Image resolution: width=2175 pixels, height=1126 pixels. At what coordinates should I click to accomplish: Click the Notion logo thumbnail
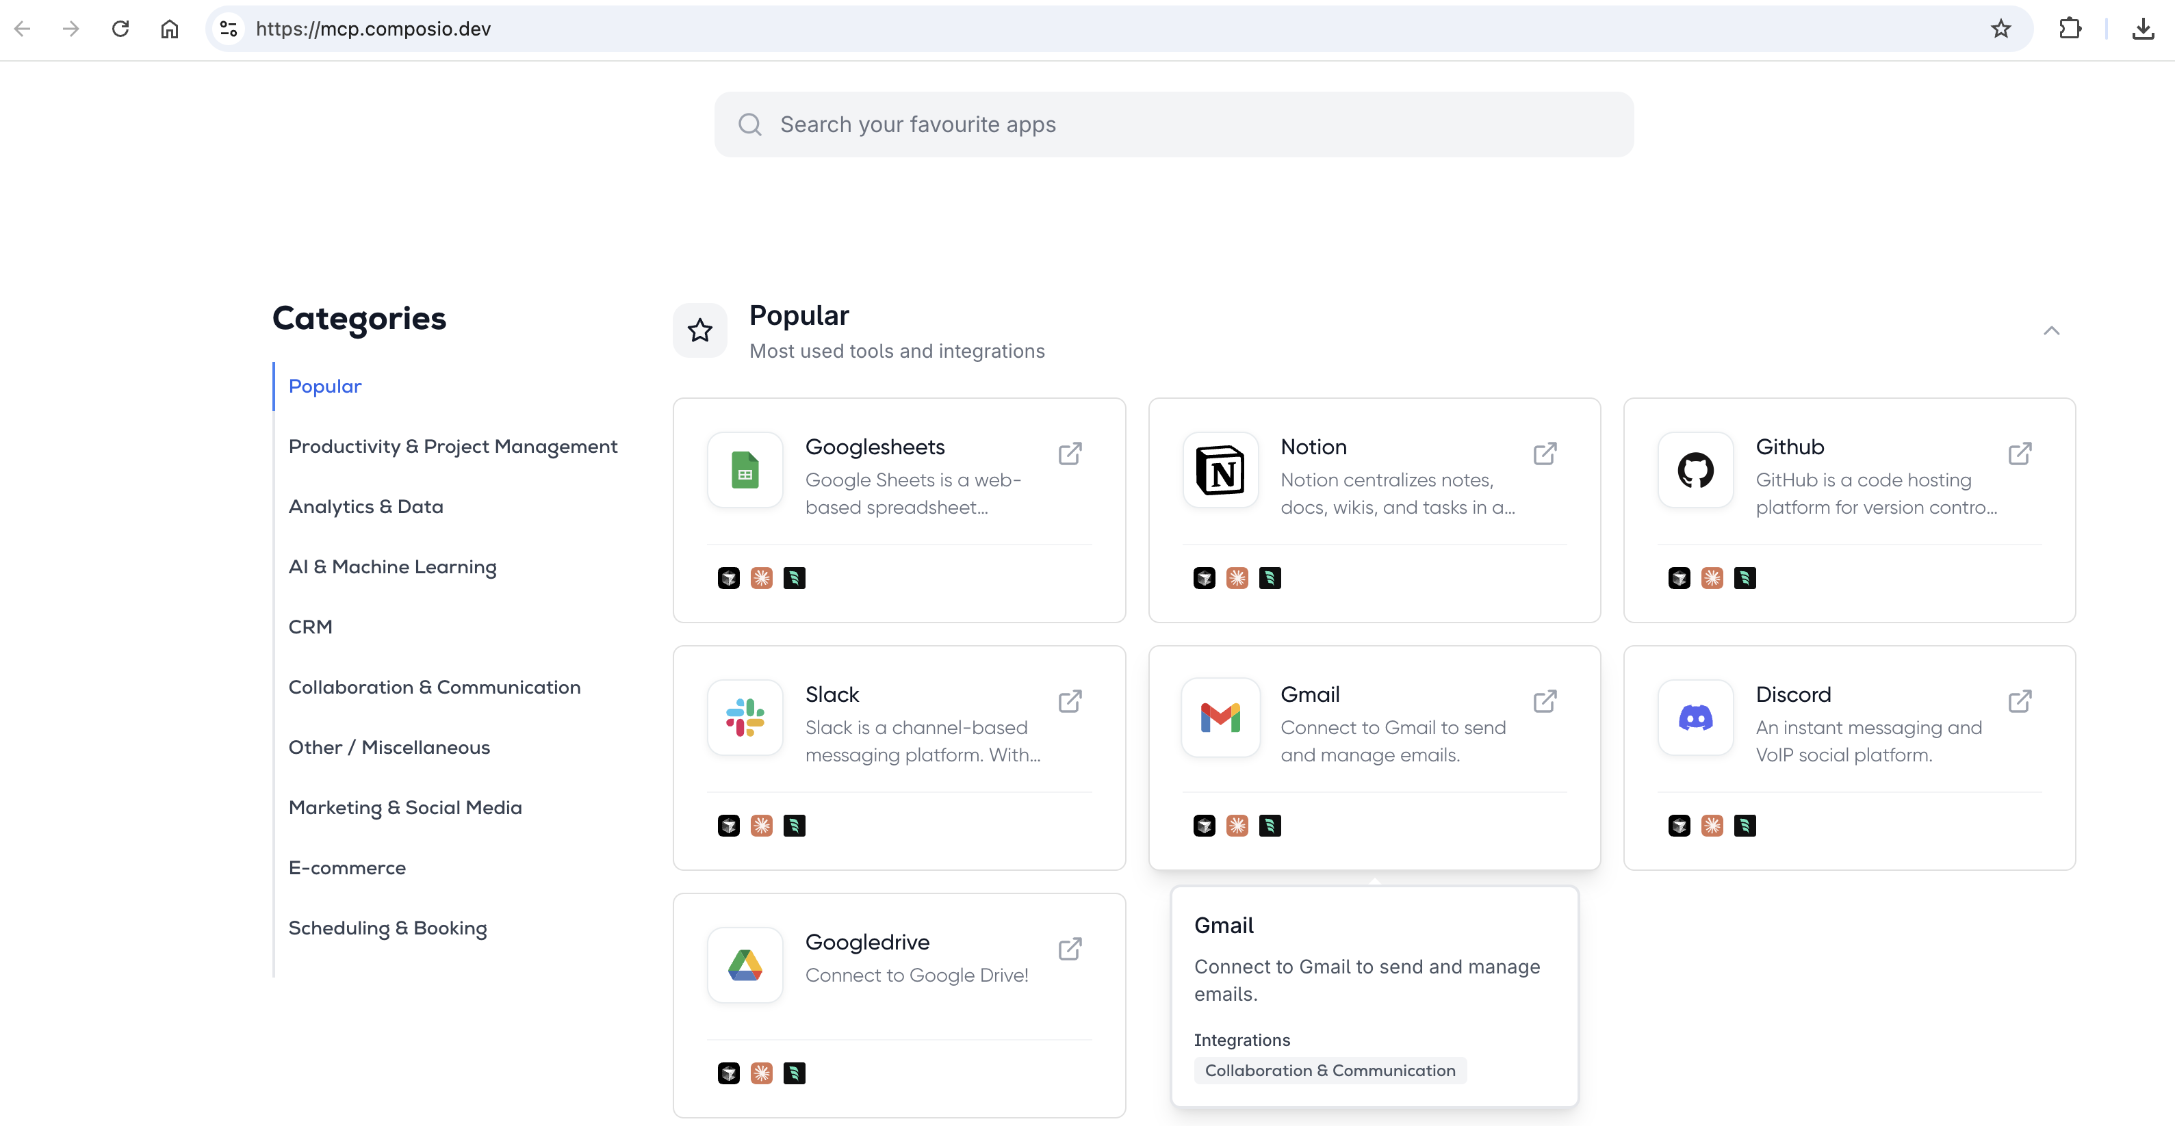click(1221, 470)
